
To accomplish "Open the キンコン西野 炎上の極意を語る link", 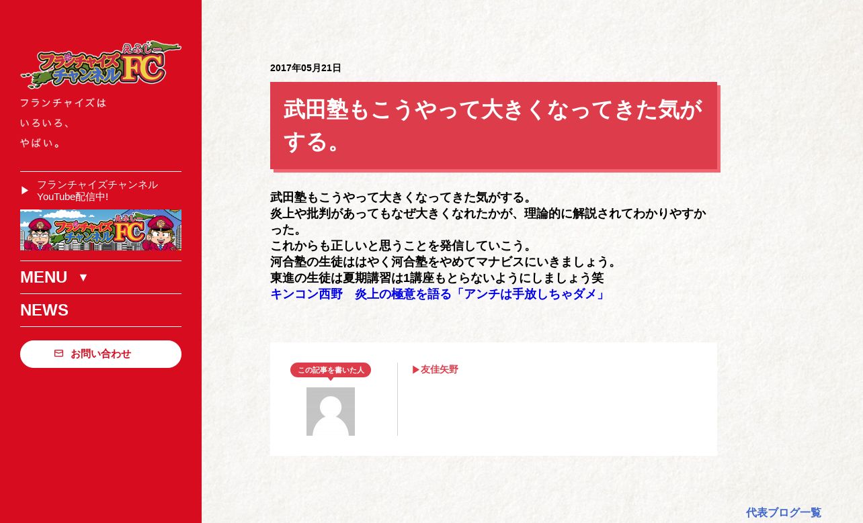I will pos(438,294).
